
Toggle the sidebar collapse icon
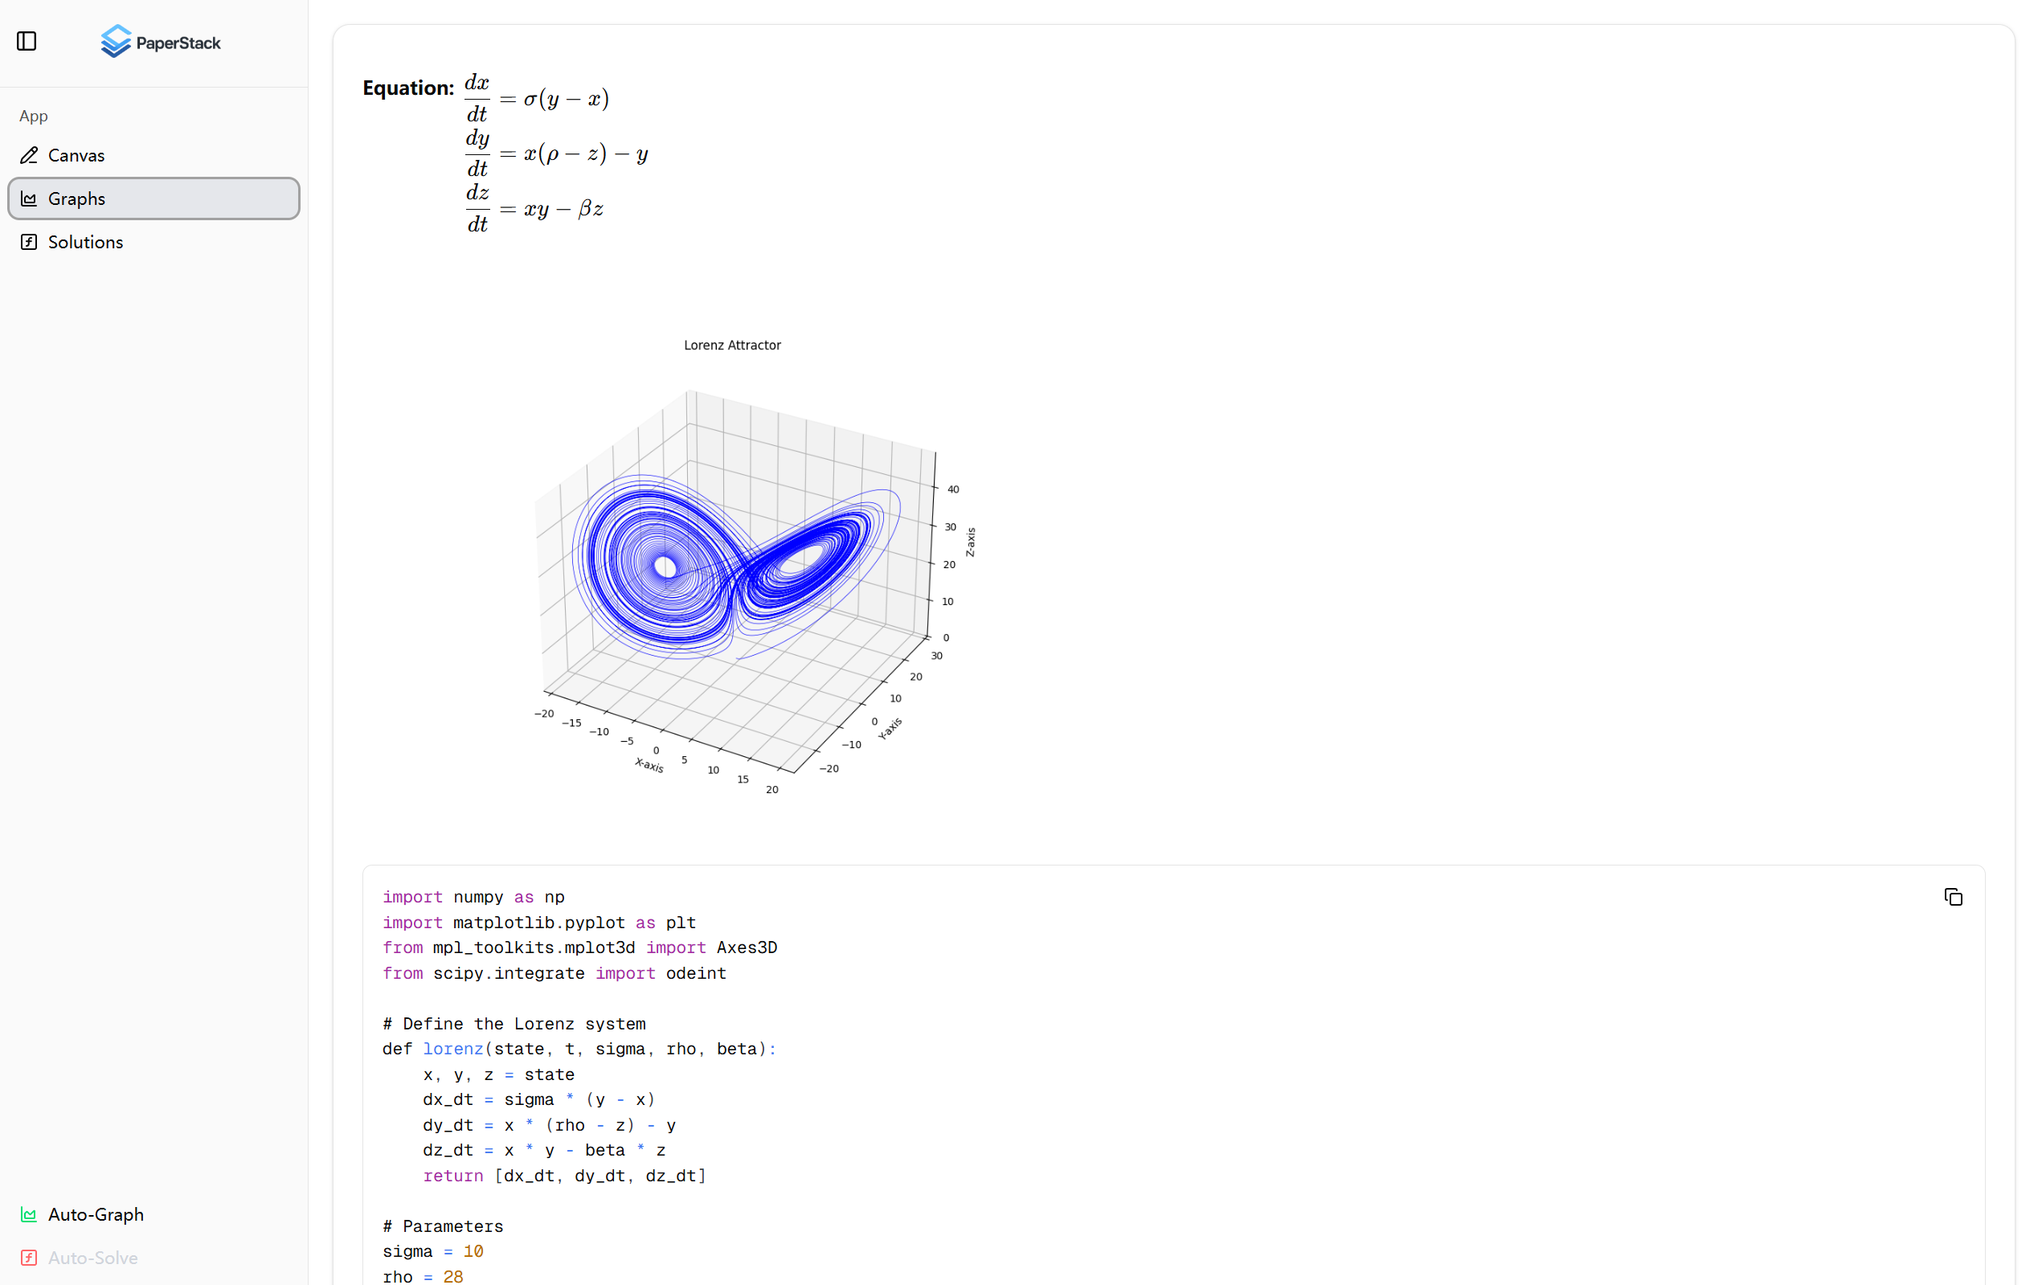(27, 41)
